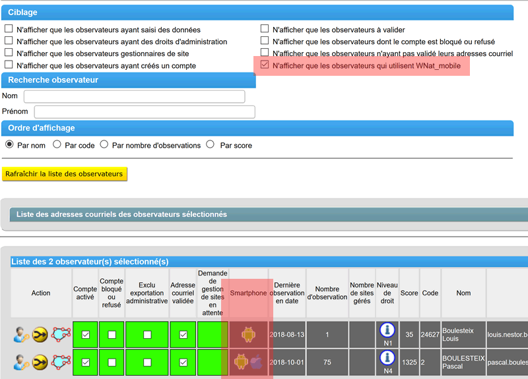
Task: Toggle Compte bloqué ou refusé for Boulesteix Louis
Action: click(x=112, y=335)
